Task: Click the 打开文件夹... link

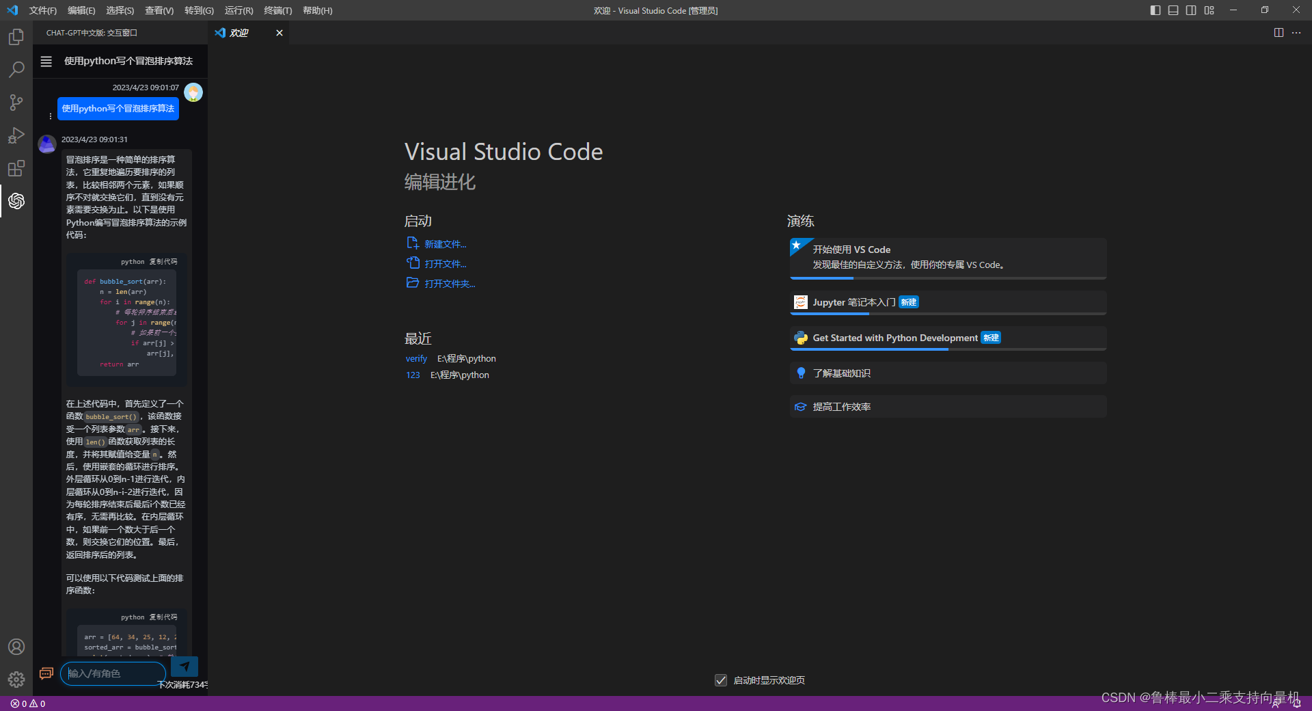Action: tap(450, 284)
